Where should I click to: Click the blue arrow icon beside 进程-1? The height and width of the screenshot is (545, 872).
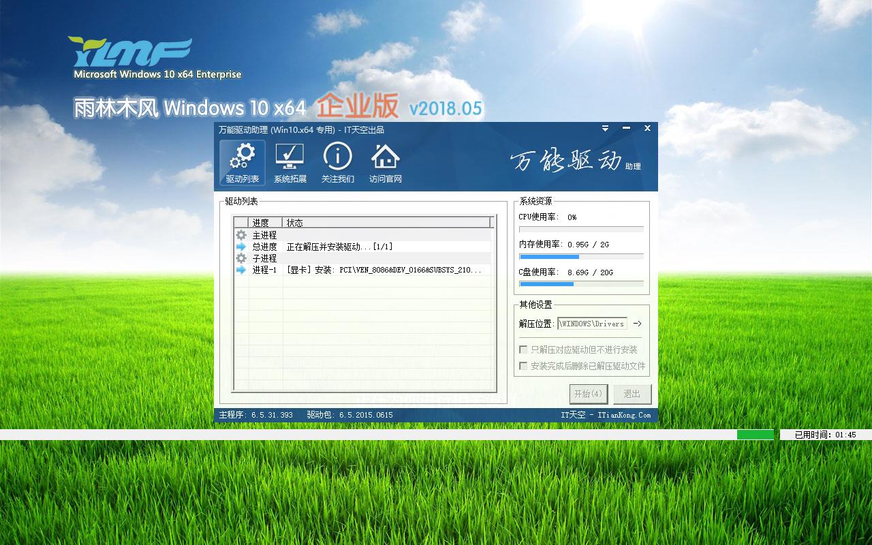coord(241,270)
